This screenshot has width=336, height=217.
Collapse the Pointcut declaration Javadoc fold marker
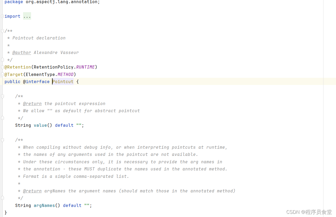(x=2, y=31)
